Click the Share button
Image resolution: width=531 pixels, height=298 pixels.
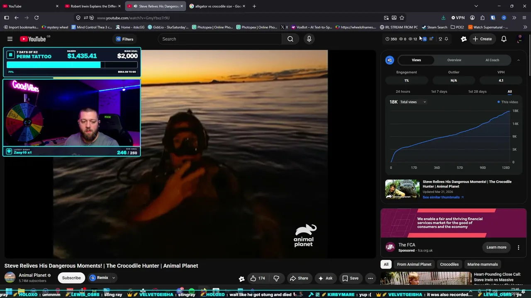(299, 278)
